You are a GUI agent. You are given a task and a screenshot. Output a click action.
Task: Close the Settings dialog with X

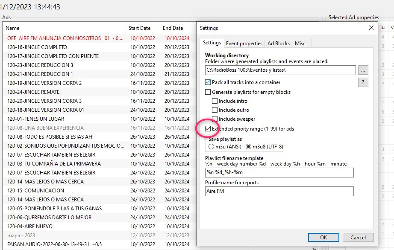click(371, 28)
